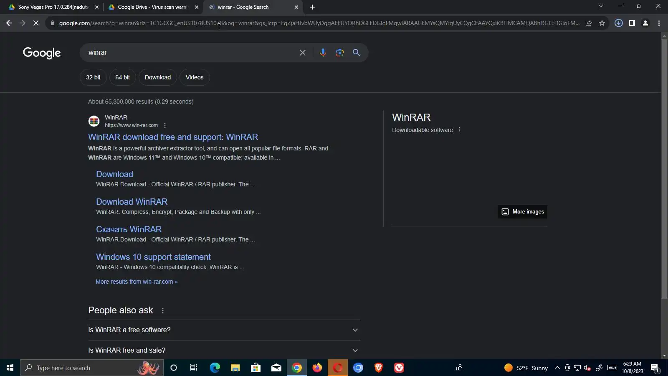Viewport: 668px width, 376px height.
Task: View site information lock icon
Action: [52, 23]
